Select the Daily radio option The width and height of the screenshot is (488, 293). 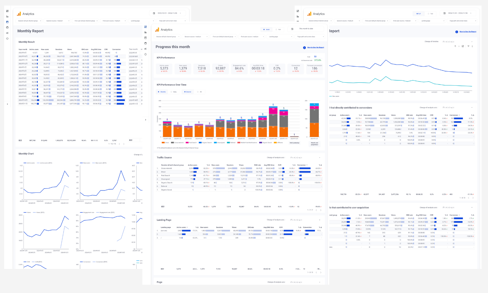pos(173,92)
